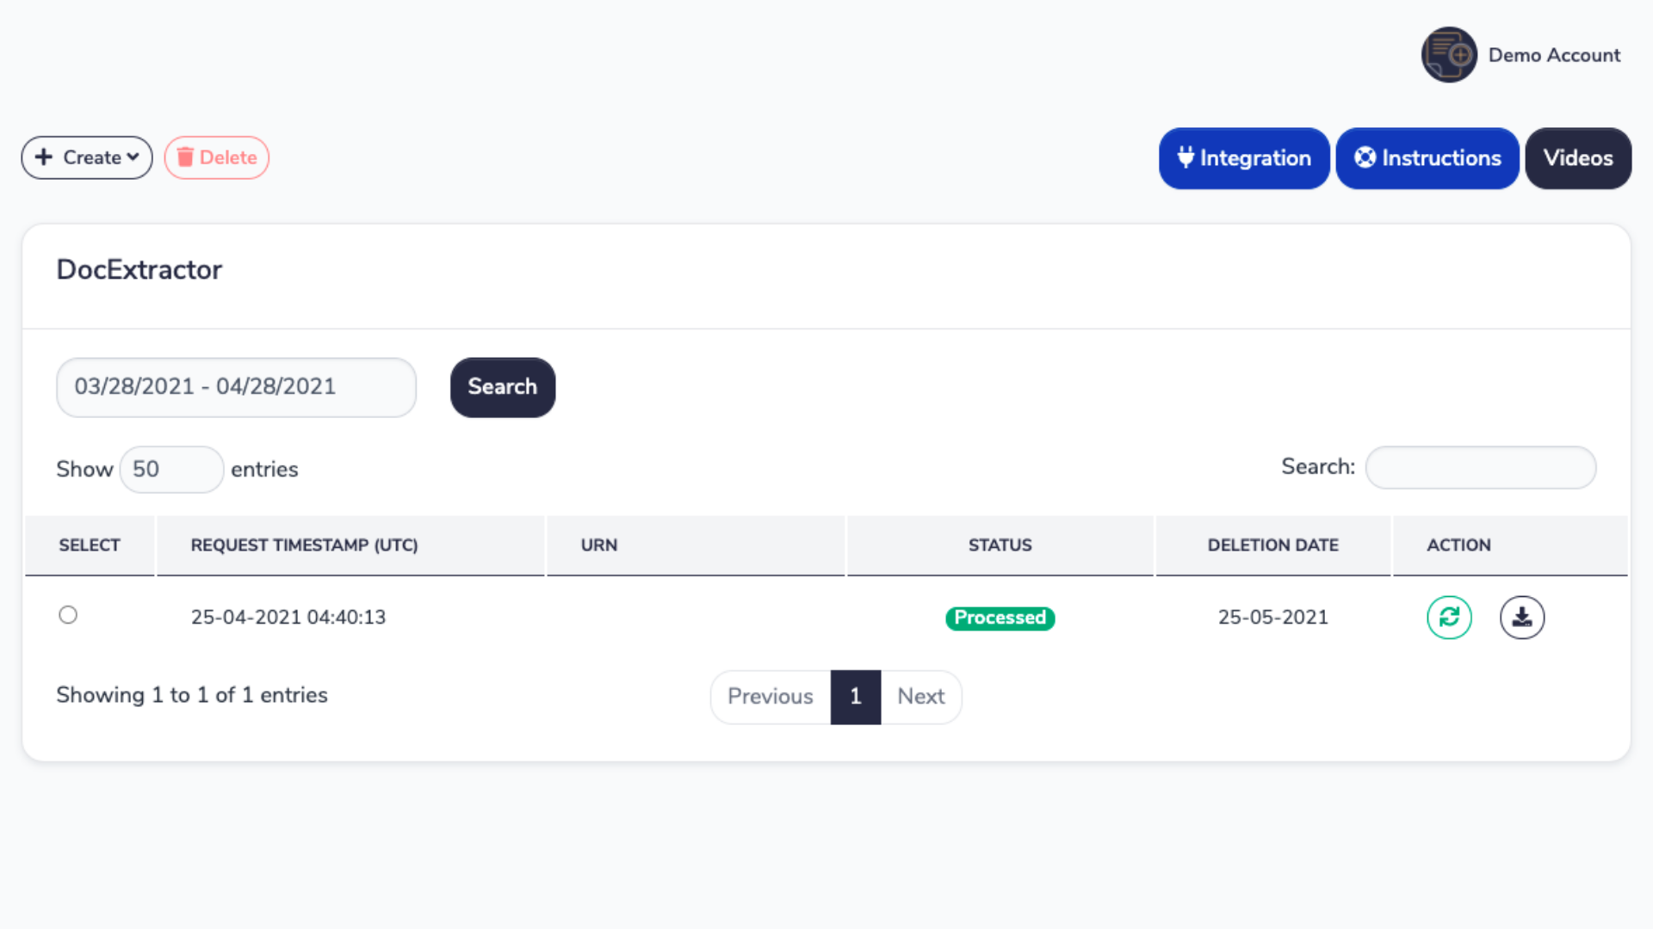Image resolution: width=1653 pixels, height=929 pixels.
Task: Click the download icon for the processed request
Action: pyautogui.click(x=1522, y=618)
